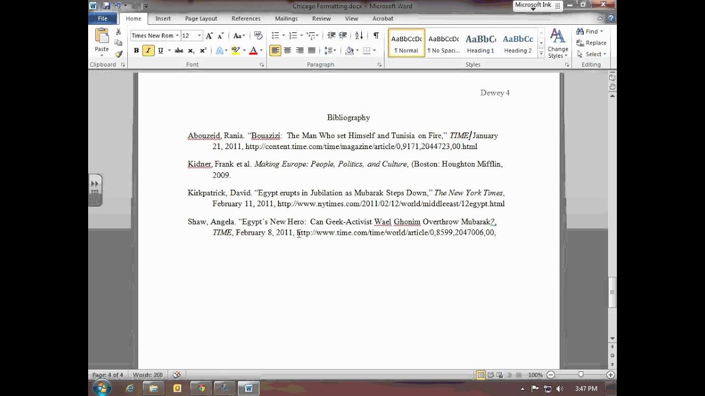This screenshot has width=705, height=396.
Task: Expand the numbering list dropdown
Action: [302, 36]
